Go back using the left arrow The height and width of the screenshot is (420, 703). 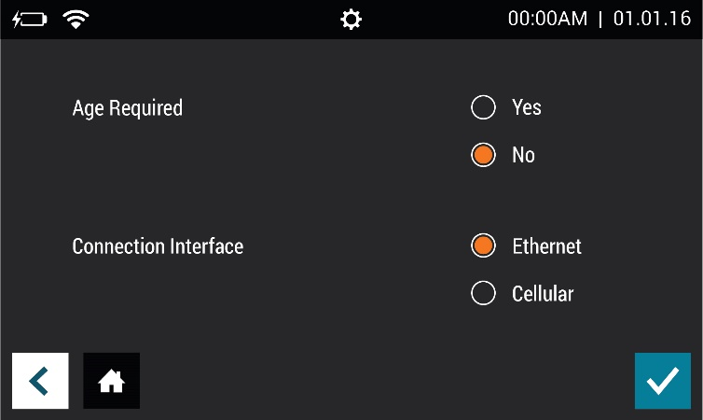39,381
